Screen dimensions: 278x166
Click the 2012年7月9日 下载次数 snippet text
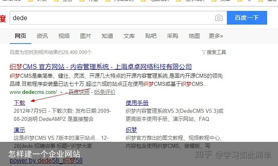62,115
